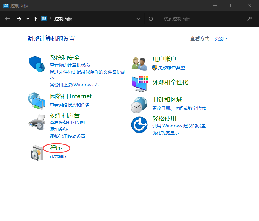Viewport: 259px width, 221px height.
Task: Click the title bar control panel icon
Action: pos(6,6)
